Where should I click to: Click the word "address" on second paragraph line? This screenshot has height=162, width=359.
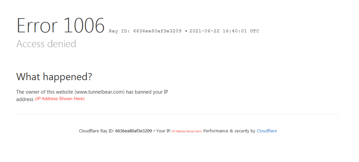pos(25,100)
